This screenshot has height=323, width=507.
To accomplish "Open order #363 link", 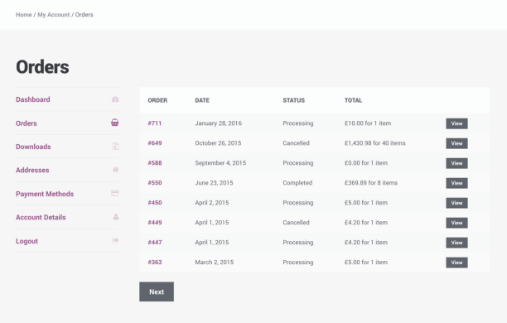I will 155,263.
